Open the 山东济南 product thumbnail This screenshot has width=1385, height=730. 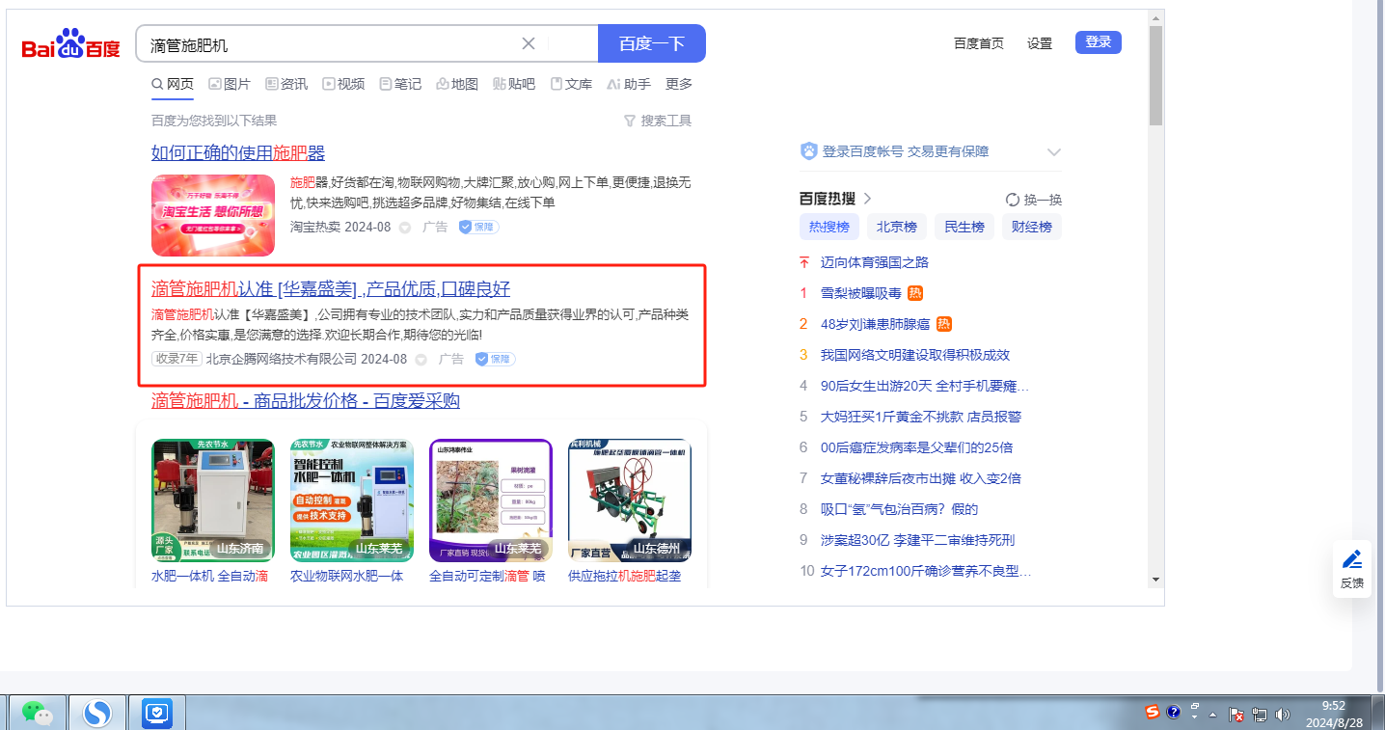click(213, 500)
